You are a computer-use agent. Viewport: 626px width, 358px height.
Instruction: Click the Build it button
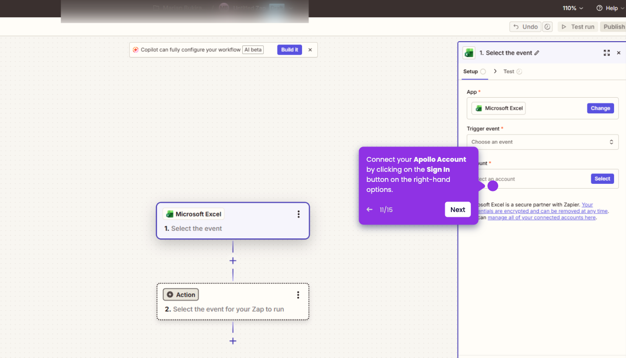(290, 50)
